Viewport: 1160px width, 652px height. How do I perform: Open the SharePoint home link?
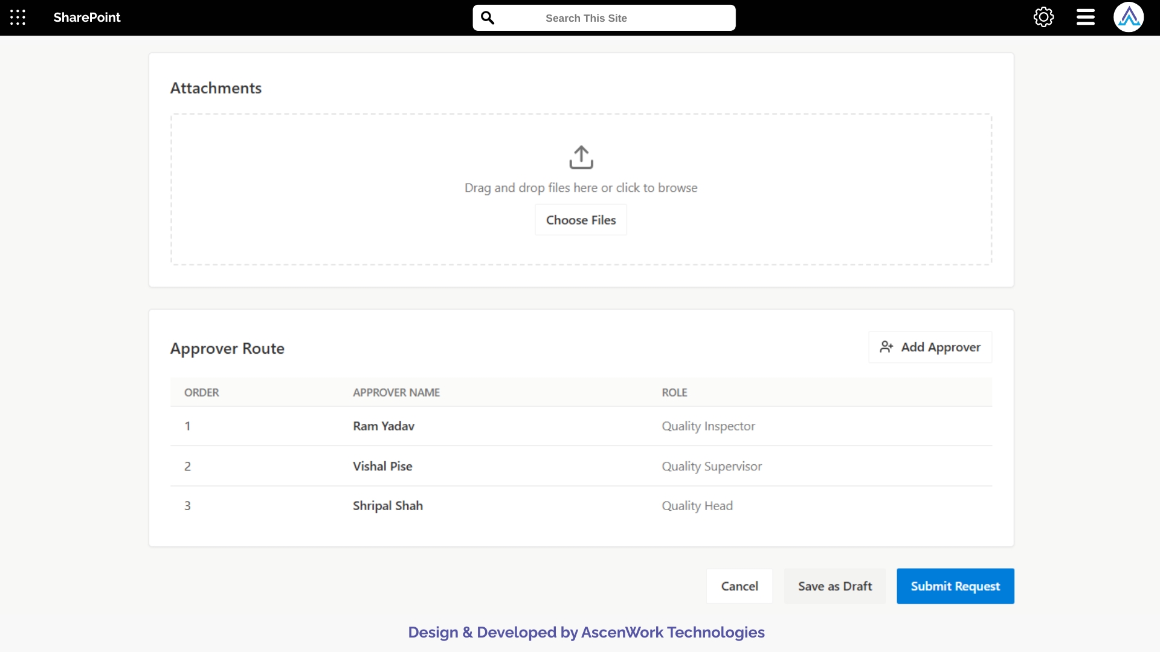pyautogui.click(x=86, y=17)
